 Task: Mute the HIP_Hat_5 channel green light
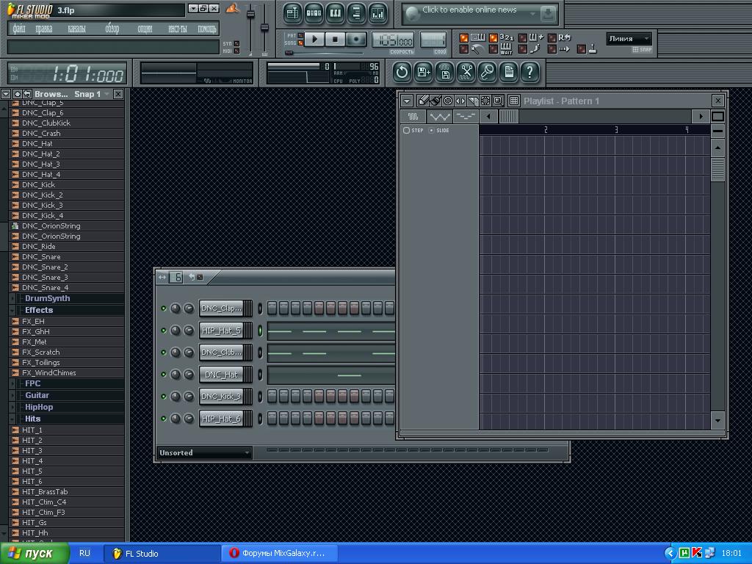[x=163, y=330]
